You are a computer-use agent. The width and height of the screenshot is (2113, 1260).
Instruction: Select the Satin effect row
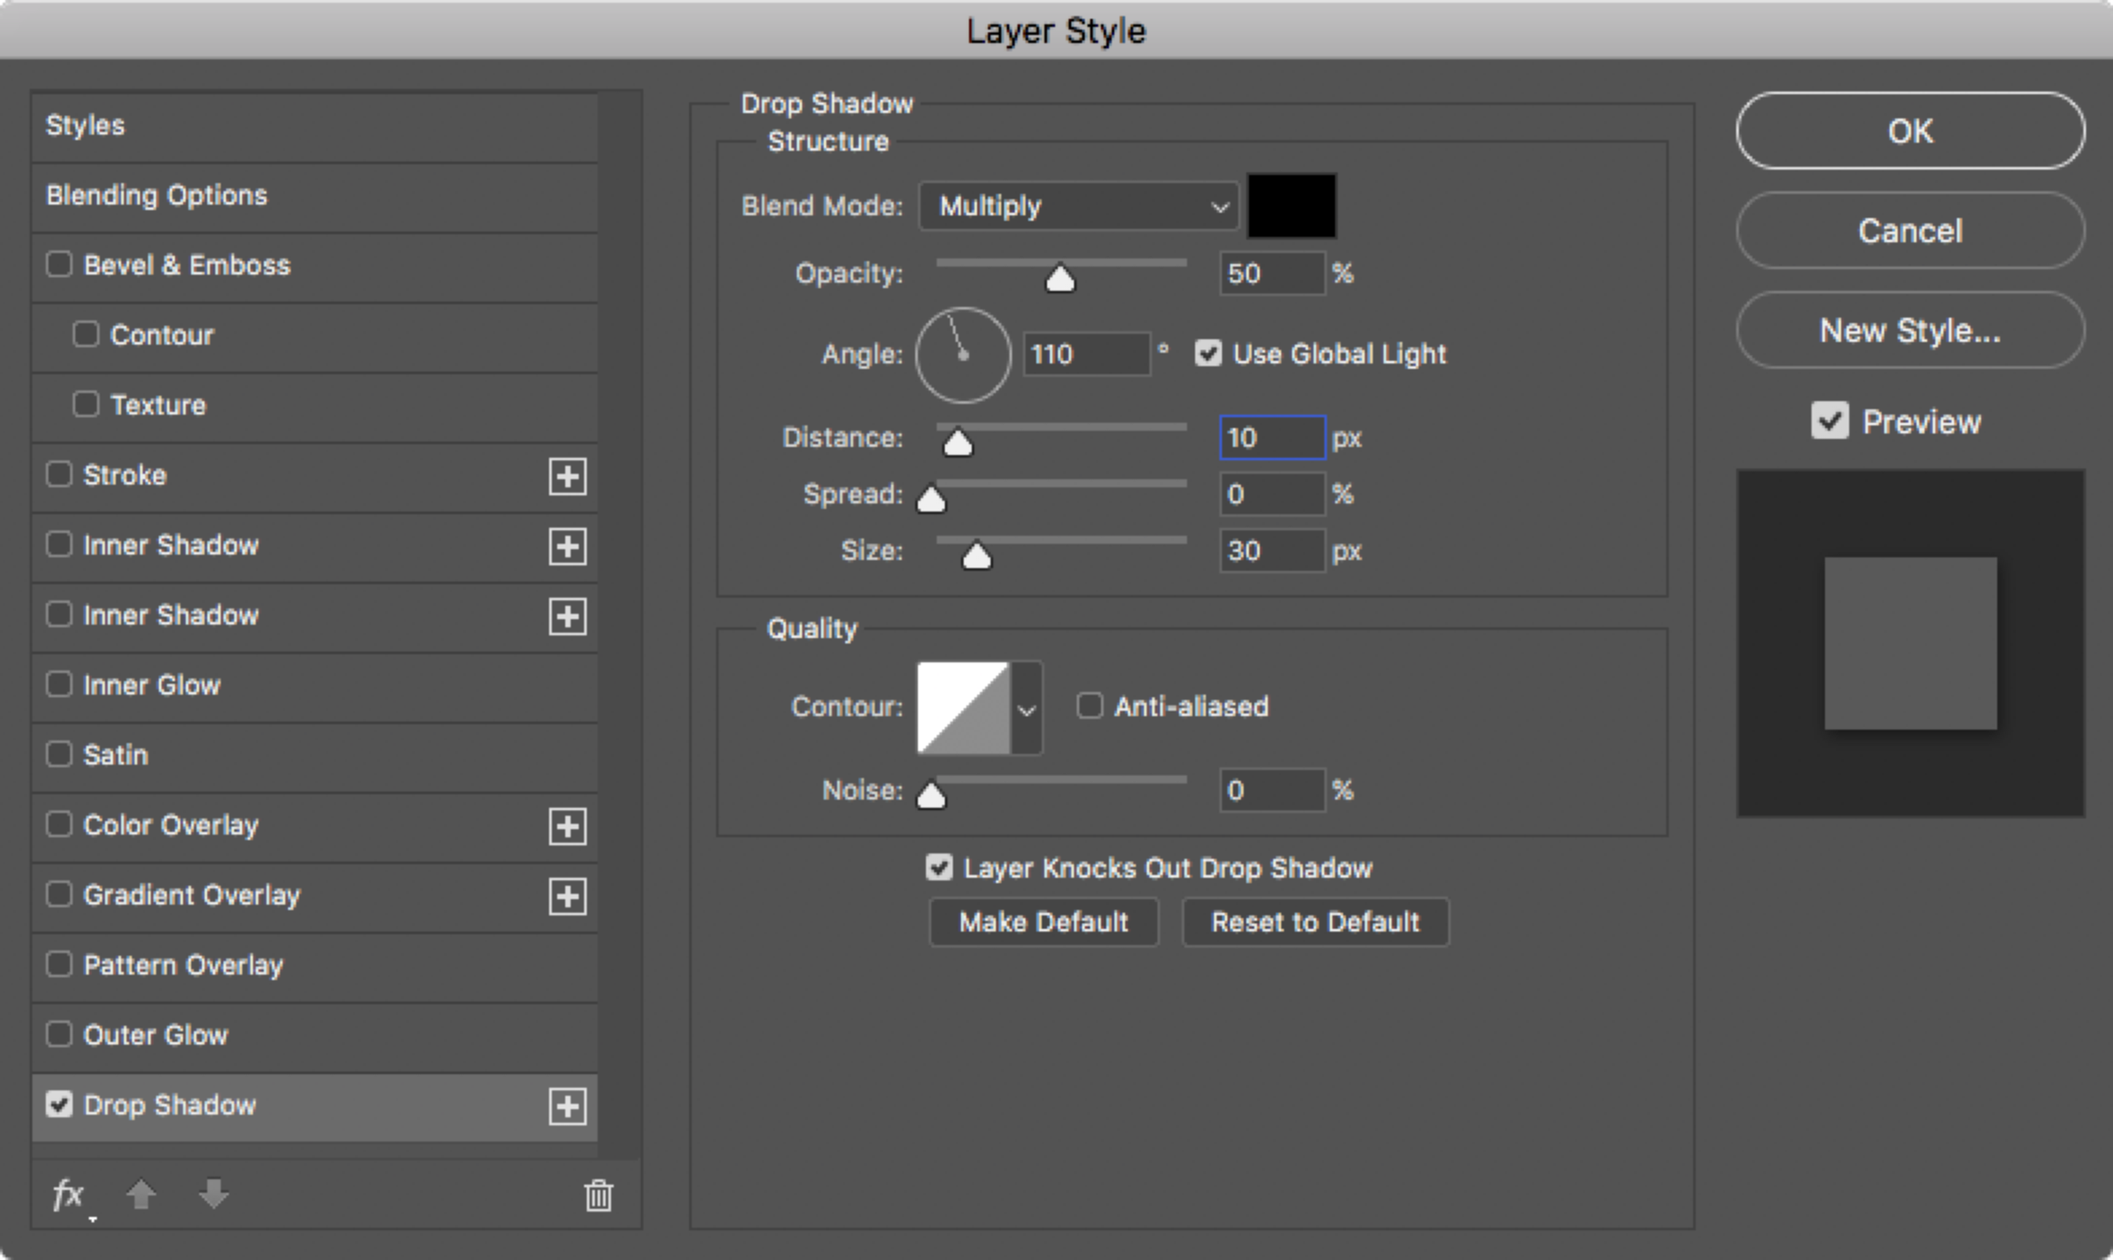[314, 756]
